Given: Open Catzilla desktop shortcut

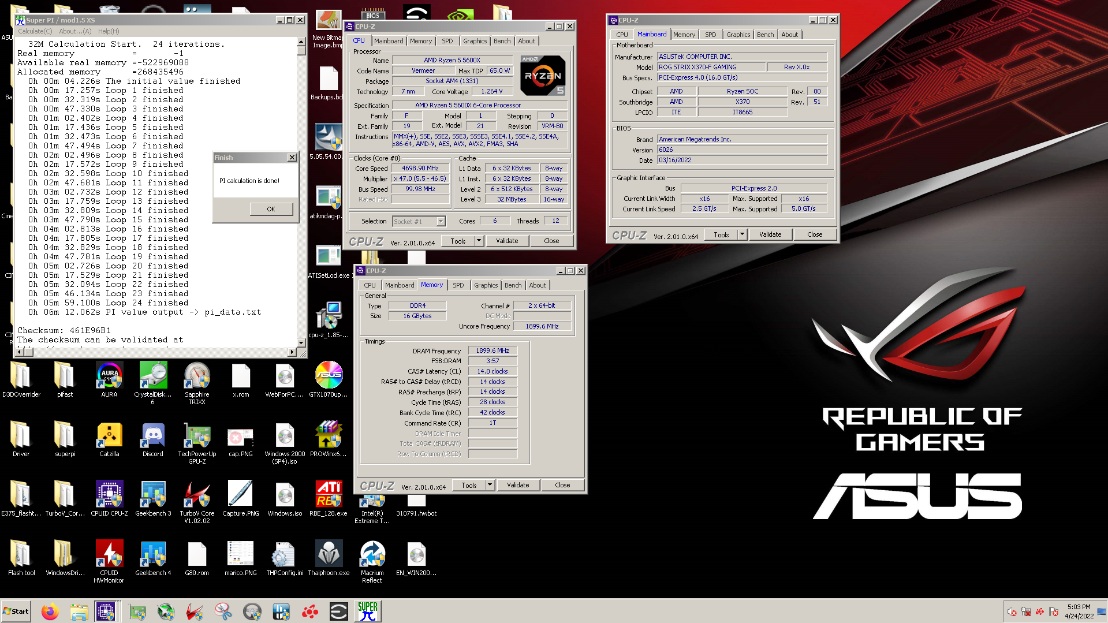Looking at the screenshot, I should coord(109,439).
